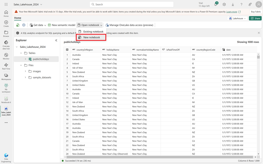This screenshot has height=164, width=263.
Task: Go to Home in the left navigation
Action: (6, 14)
